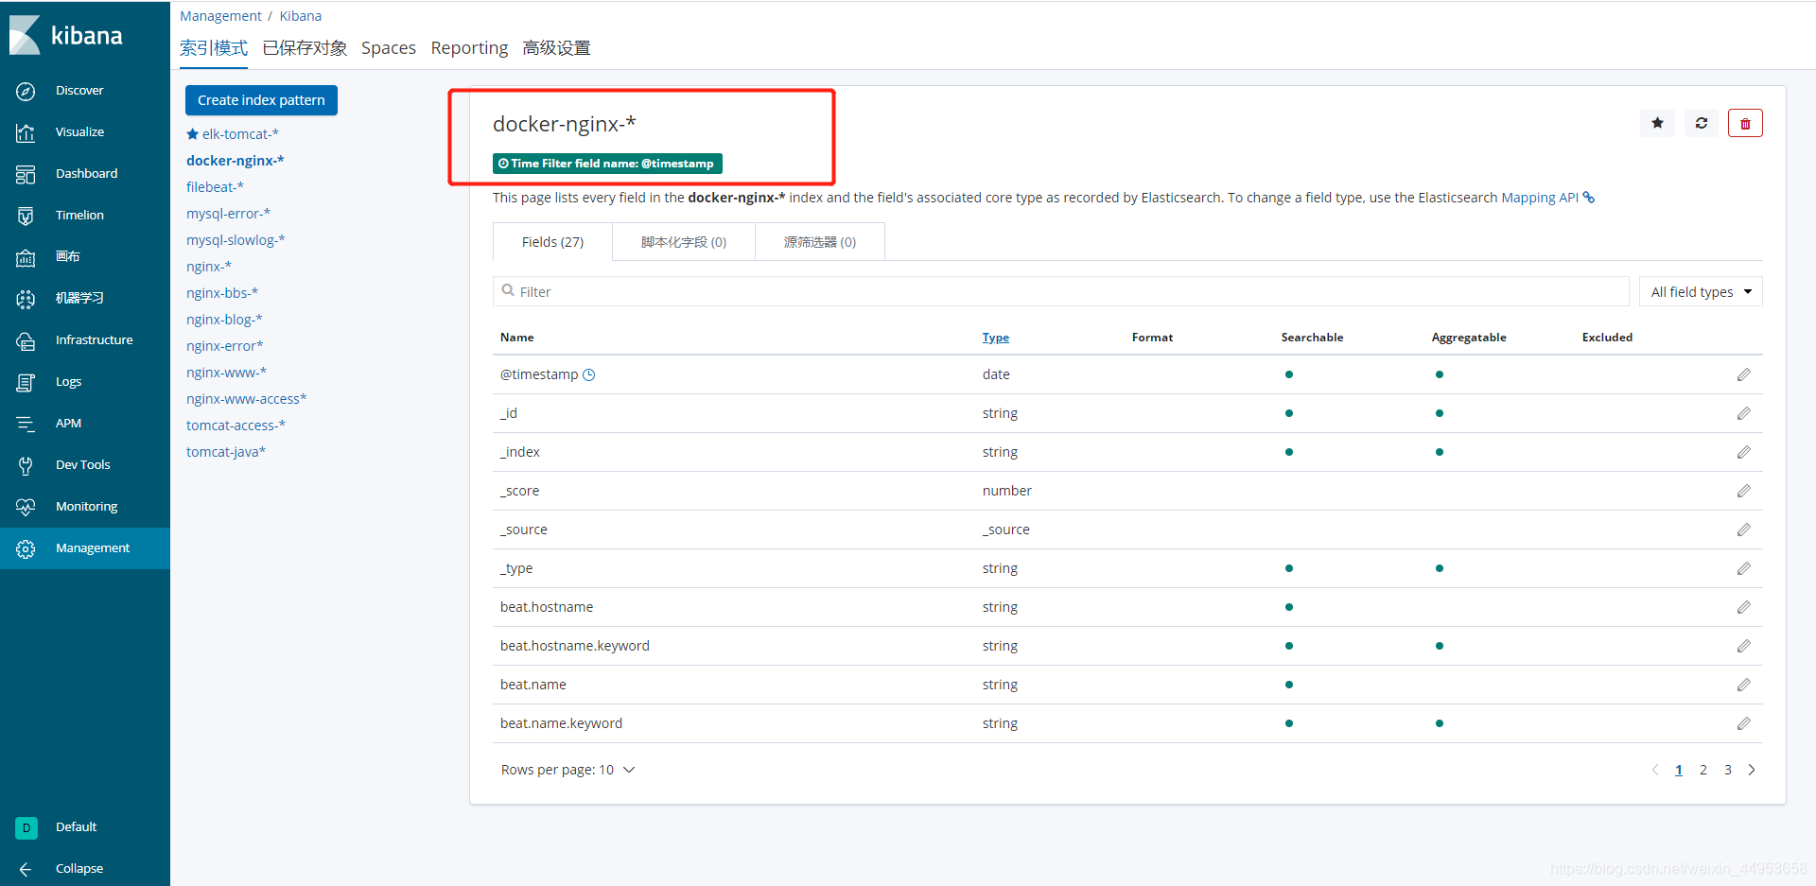Focus the Filter fields search box
The height and width of the screenshot is (886, 1816).
[1060, 291]
